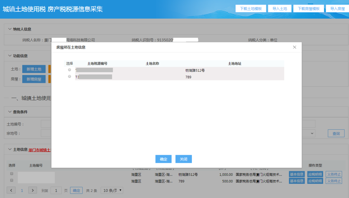Select the radio for land address 789
The width and height of the screenshot is (349, 198).
pyautogui.click(x=69, y=76)
